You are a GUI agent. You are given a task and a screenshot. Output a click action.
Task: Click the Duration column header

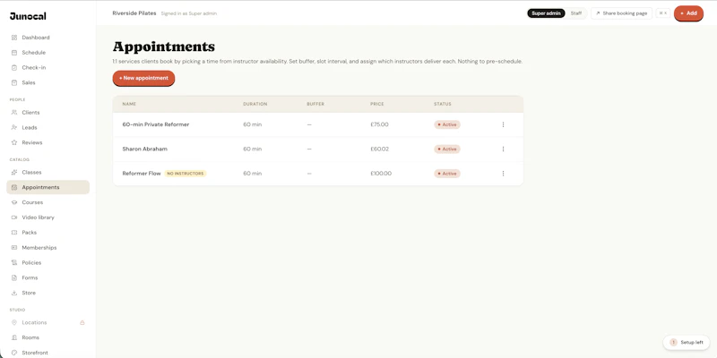[255, 104]
